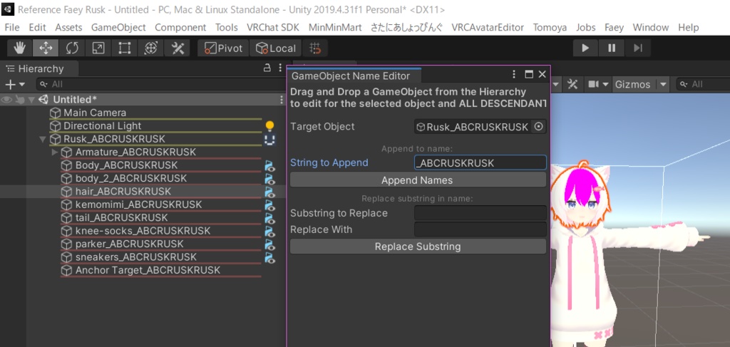Viewport: 730px width, 347px height.
Task: Step one frame forward
Action: pyautogui.click(x=638, y=48)
